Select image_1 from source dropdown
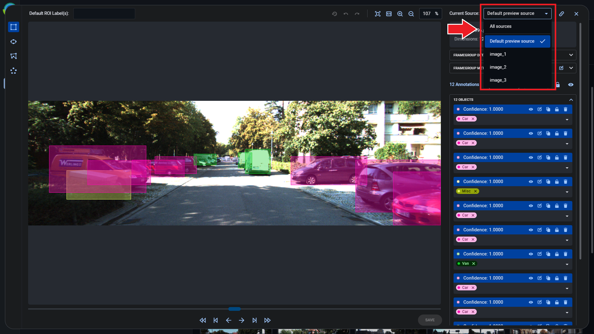 498,54
